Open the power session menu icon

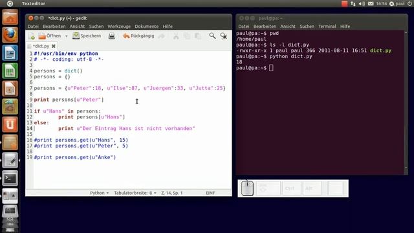409,4
